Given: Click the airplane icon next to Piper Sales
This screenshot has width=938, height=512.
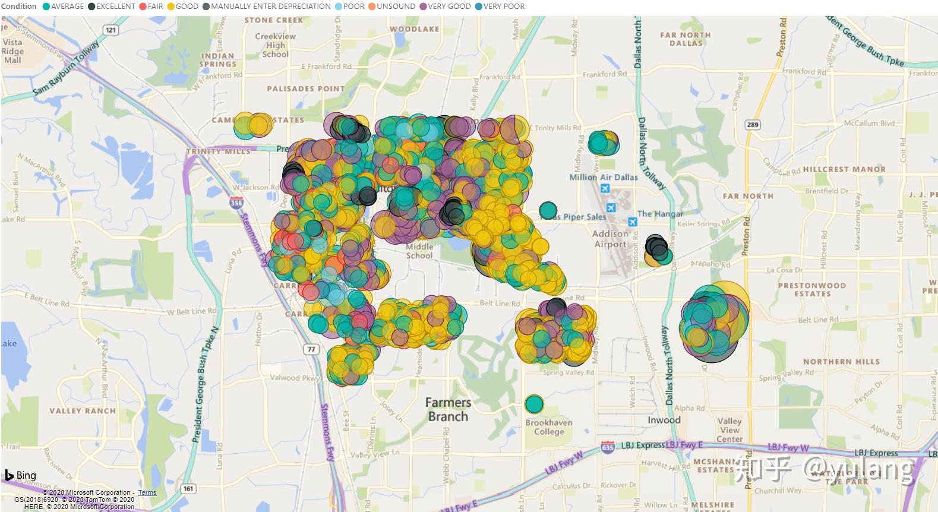Looking at the screenshot, I should pos(611,207).
